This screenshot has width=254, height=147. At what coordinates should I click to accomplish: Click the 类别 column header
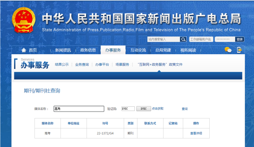pyautogui.click(x=131, y=123)
